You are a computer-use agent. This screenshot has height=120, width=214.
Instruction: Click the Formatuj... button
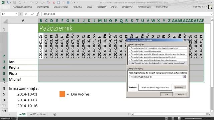[180, 87]
